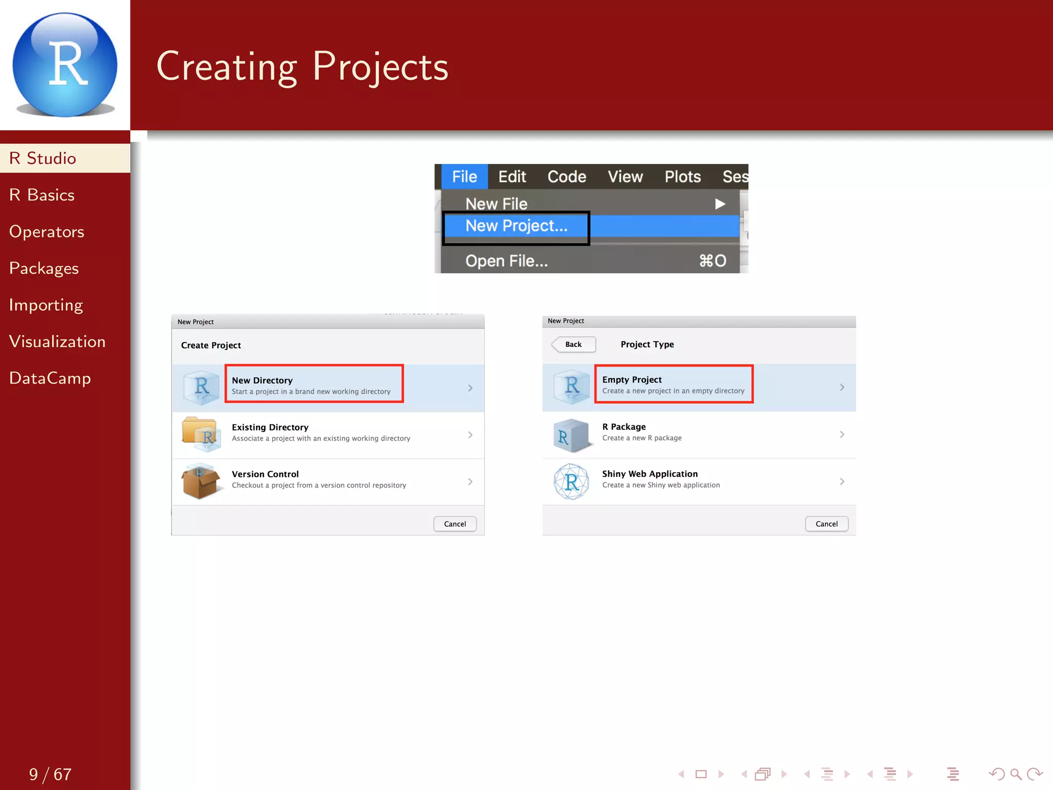Click the big R logo in the corner
This screenshot has height=790, width=1053.
pos(65,65)
